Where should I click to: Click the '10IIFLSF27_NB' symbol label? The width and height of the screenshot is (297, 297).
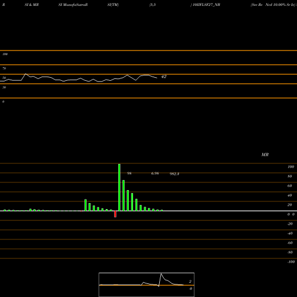tap(206, 5)
